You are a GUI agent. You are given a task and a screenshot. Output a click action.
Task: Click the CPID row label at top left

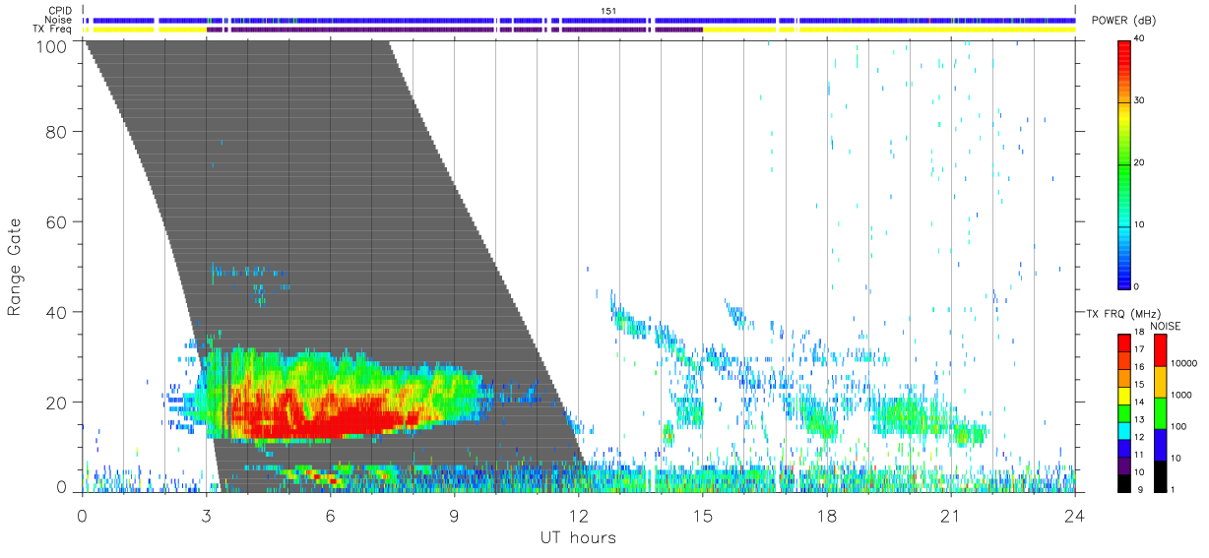point(60,10)
